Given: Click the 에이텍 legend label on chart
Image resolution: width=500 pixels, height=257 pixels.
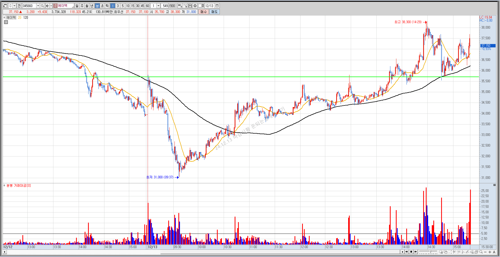Looking at the screenshot, I should click(11, 17).
